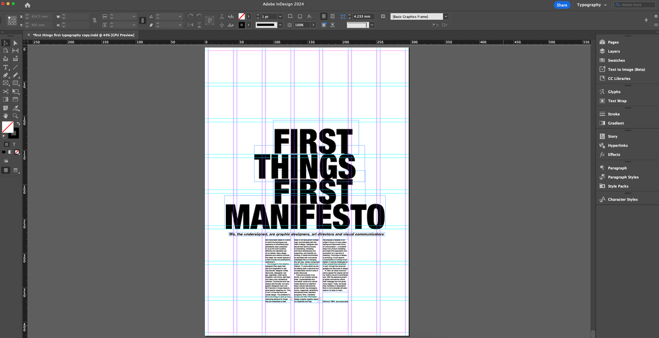Select the Line tool
The width and height of the screenshot is (659, 338).
click(x=16, y=67)
